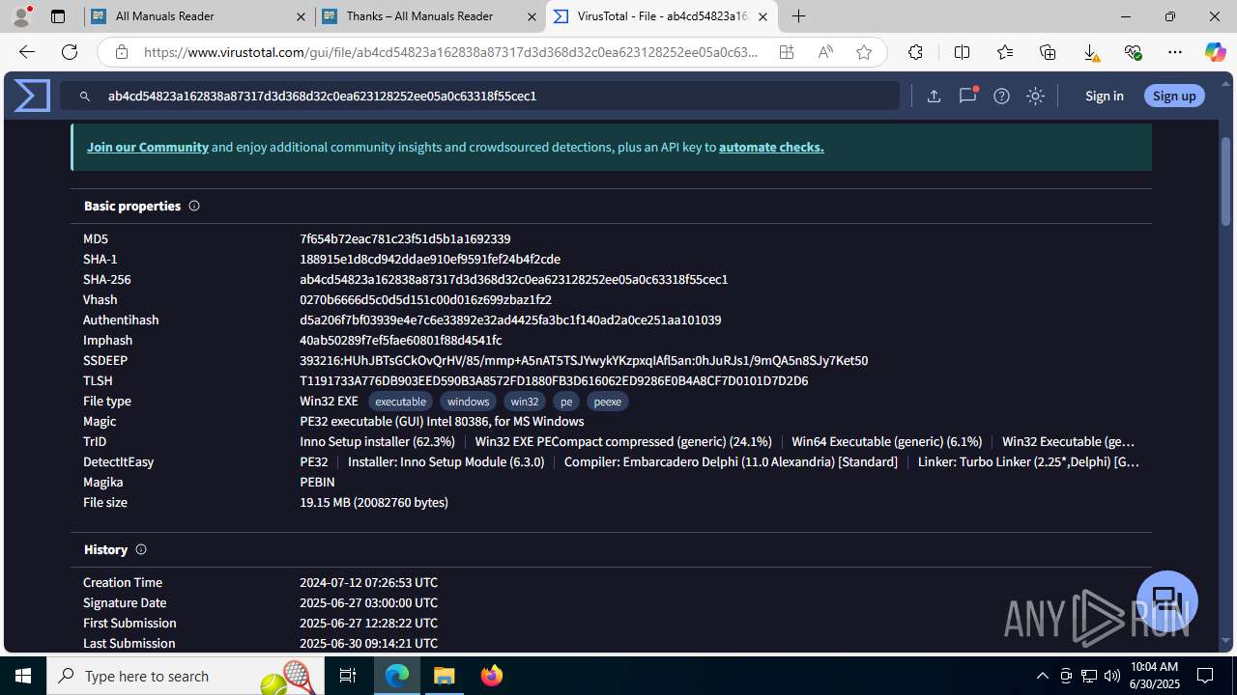Follow the automate checks link
The image size is (1237, 695).
pos(771,147)
